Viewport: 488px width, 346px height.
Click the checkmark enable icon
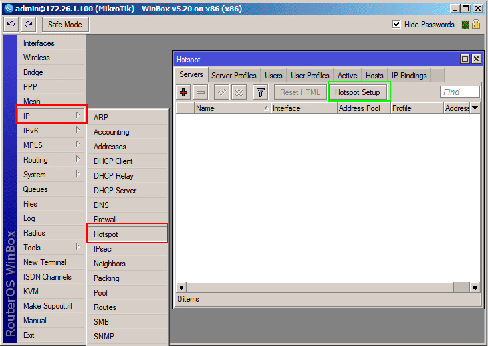click(222, 92)
